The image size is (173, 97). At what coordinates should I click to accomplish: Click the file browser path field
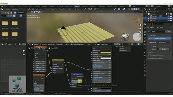pyautogui.click(x=22, y=13)
